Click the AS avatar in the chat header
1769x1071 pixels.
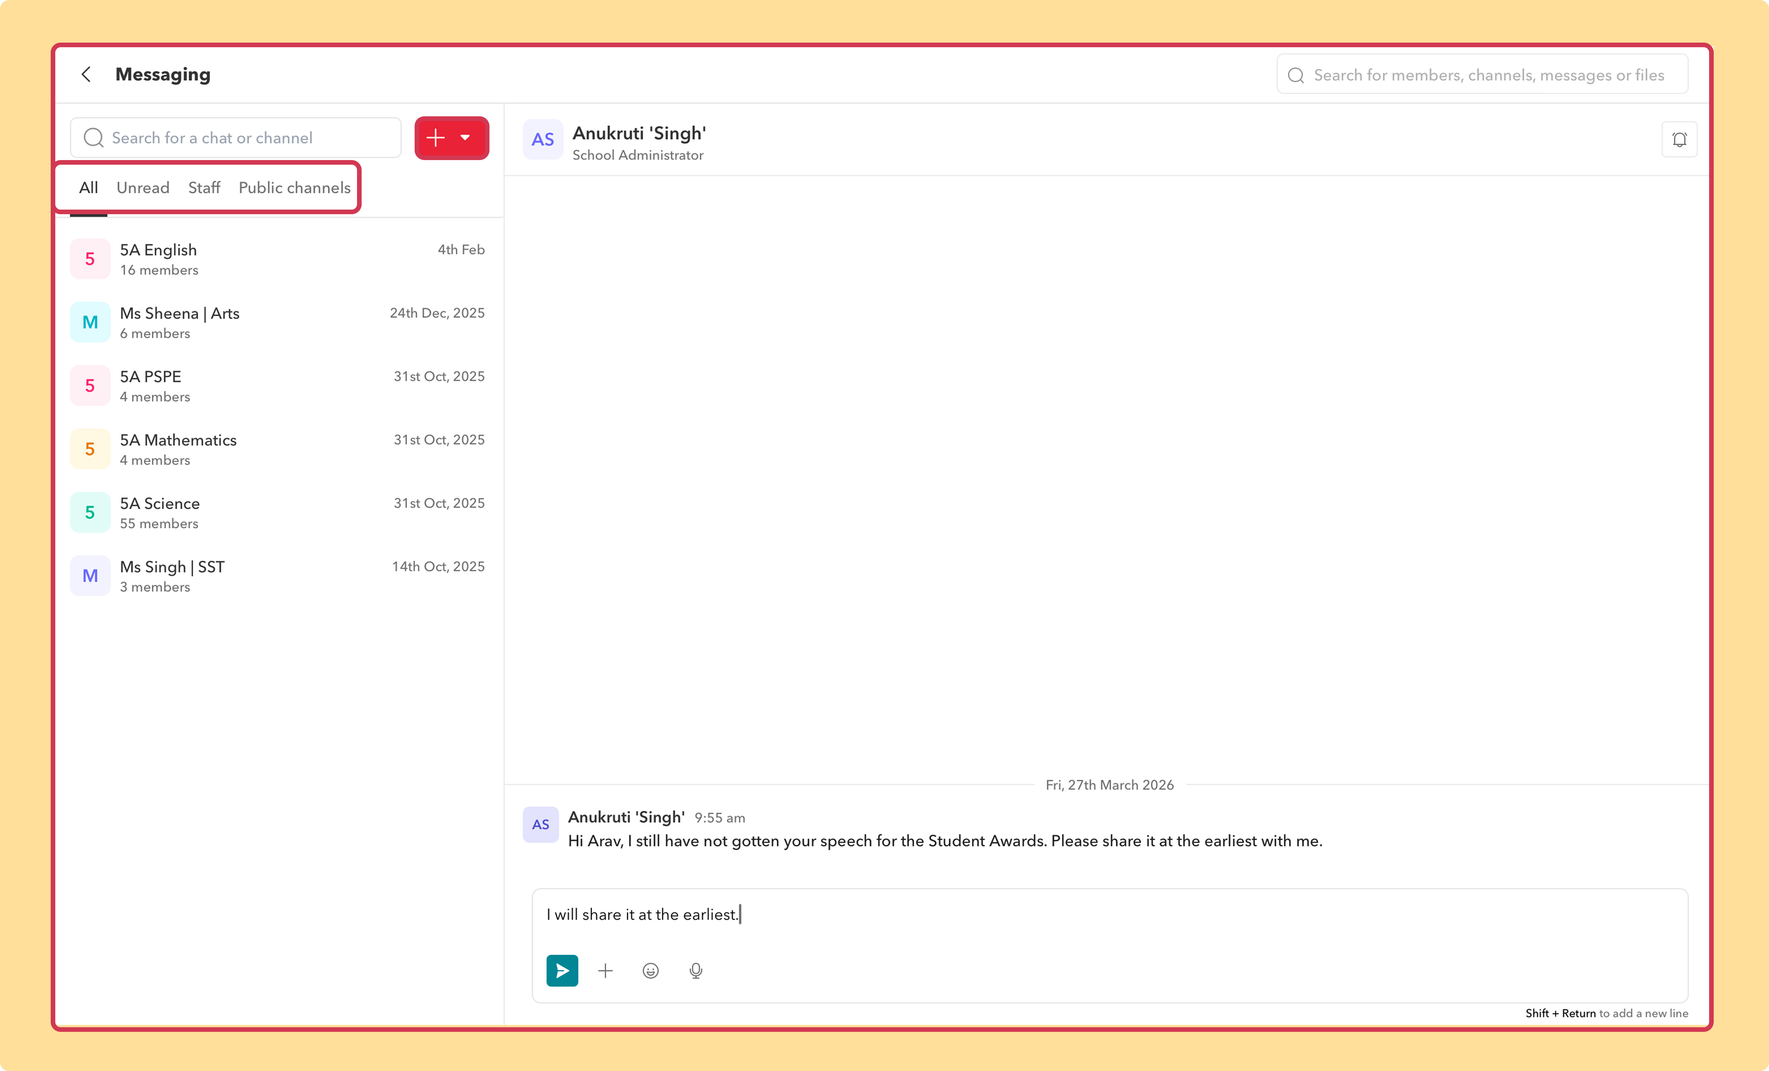pos(543,139)
